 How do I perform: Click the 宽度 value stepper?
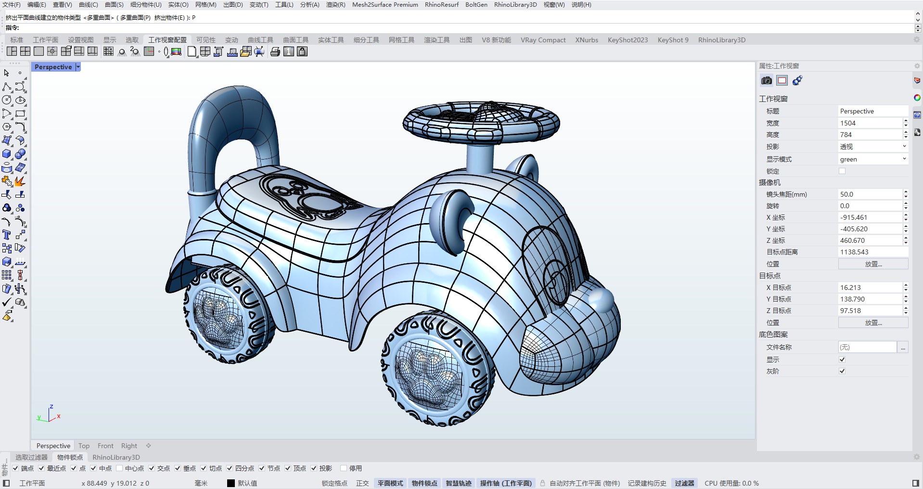pos(906,123)
